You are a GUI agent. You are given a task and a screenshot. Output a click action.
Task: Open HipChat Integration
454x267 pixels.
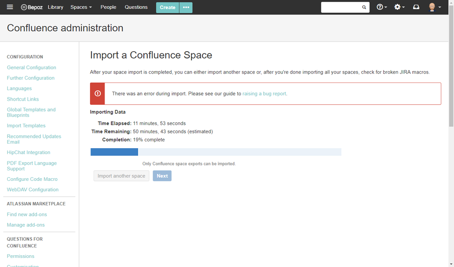coord(29,152)
